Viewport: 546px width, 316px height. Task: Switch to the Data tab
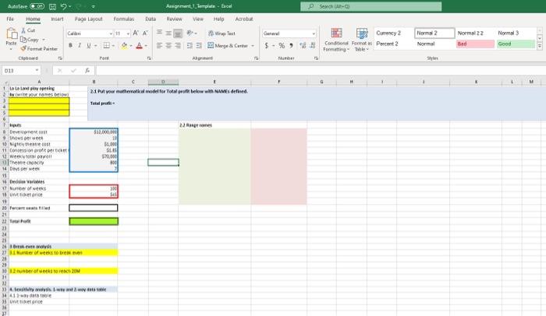point(151,19)
